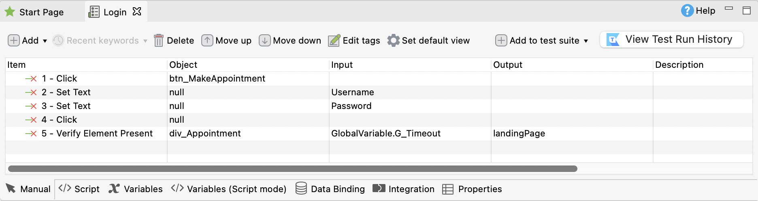Click Set default view gear icon
758x201 pixels.
pyautogui.click(x=393, y=40)
